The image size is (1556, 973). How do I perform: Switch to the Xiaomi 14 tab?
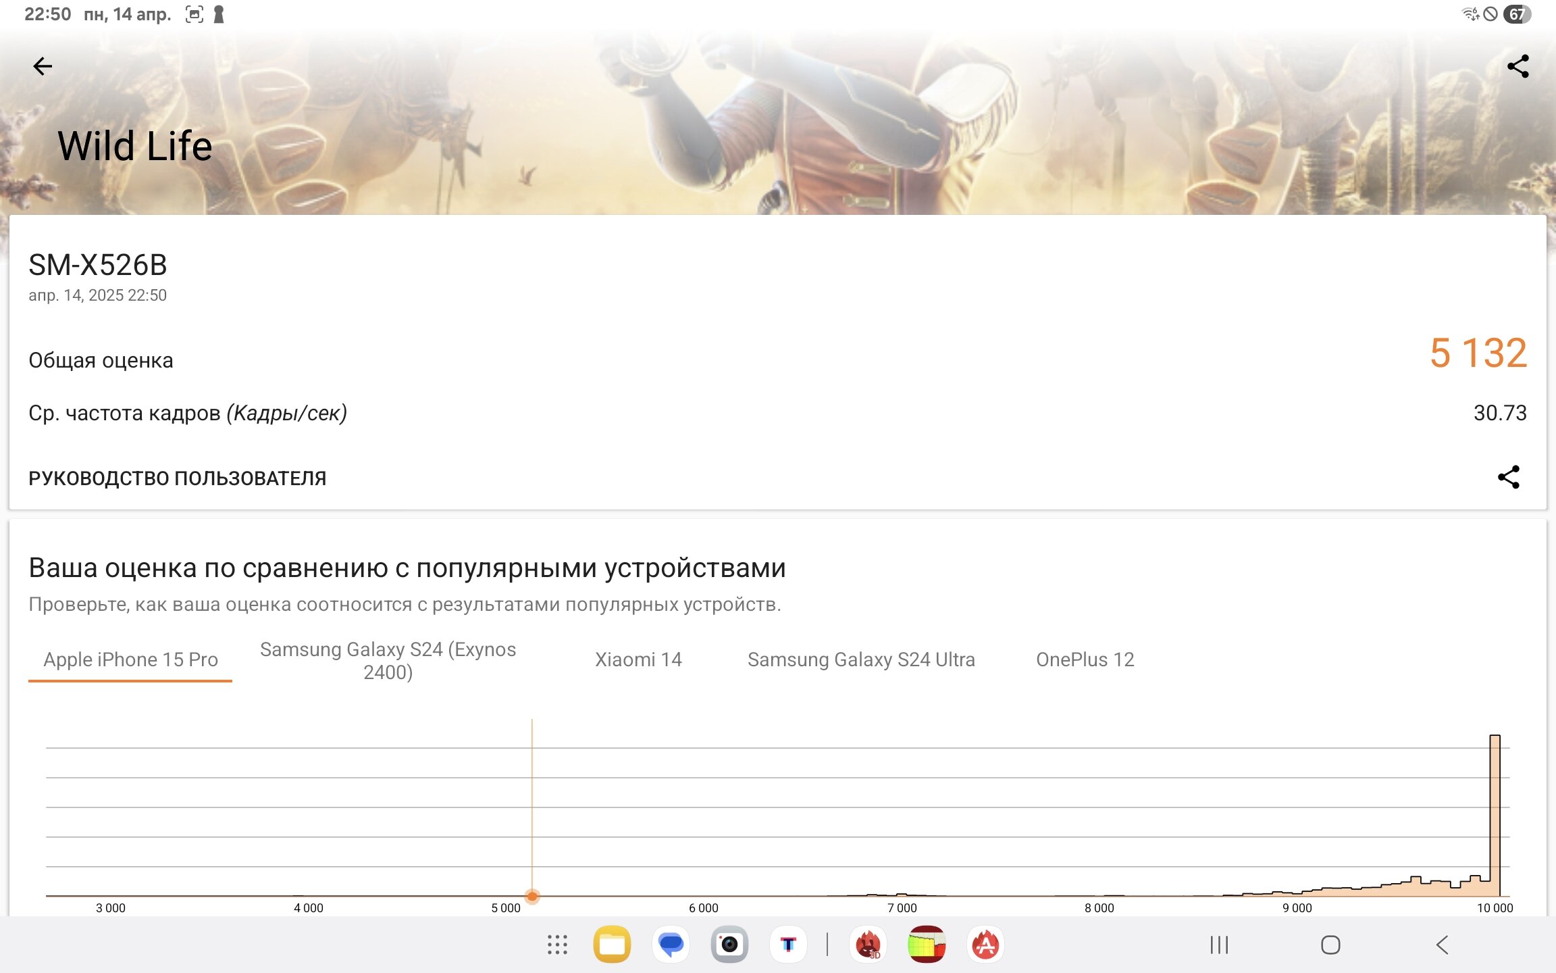point(638,659)
